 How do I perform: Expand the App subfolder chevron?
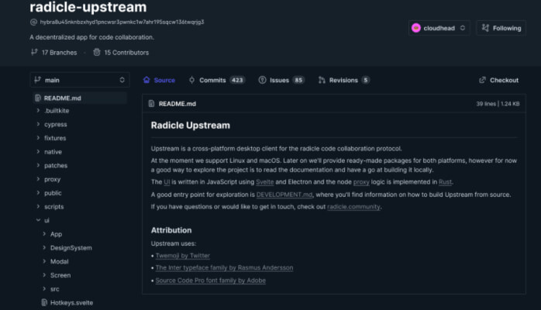pos(44,234)
